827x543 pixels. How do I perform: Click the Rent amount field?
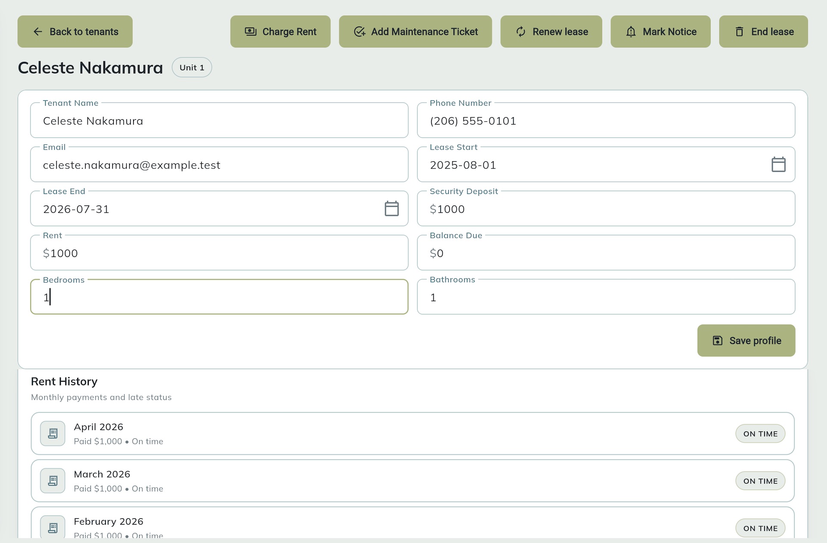click(x=219, y=253)
